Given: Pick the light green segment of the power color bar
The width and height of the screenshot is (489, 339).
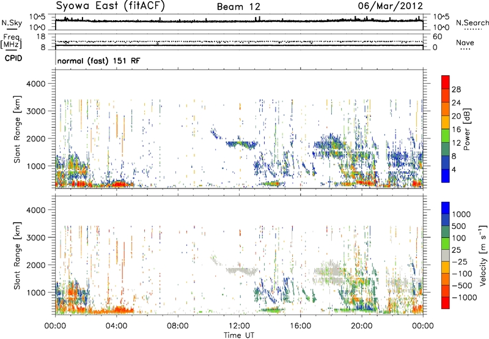Looking at the screenshot, I should [x=446, y=136].
